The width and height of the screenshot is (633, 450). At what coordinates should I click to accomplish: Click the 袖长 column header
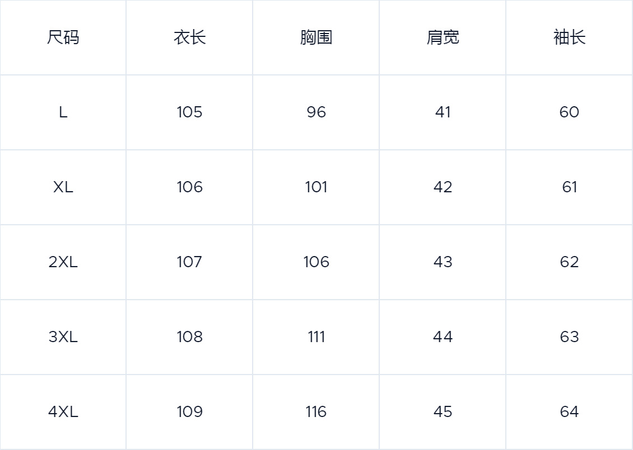pyautogui.click(x=569, y=37)
